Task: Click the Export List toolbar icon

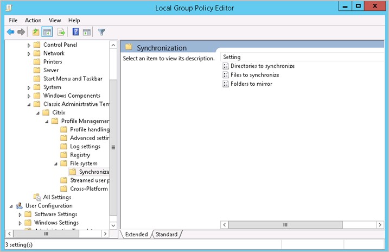Action: (61, 32)
